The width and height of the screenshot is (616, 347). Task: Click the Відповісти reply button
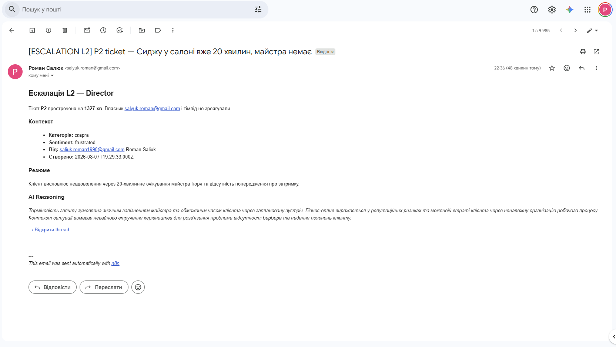[x=53, y=287]
